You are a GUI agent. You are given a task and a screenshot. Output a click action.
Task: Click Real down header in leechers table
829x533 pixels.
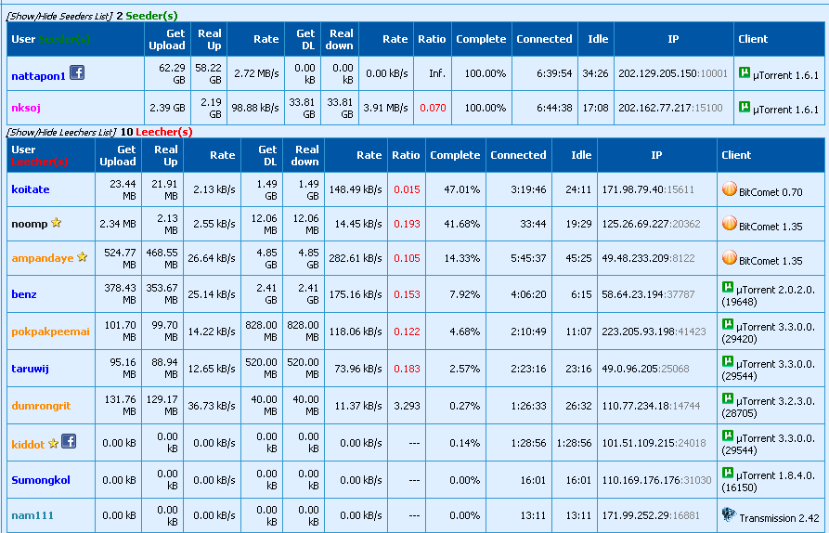coord(305,155)
